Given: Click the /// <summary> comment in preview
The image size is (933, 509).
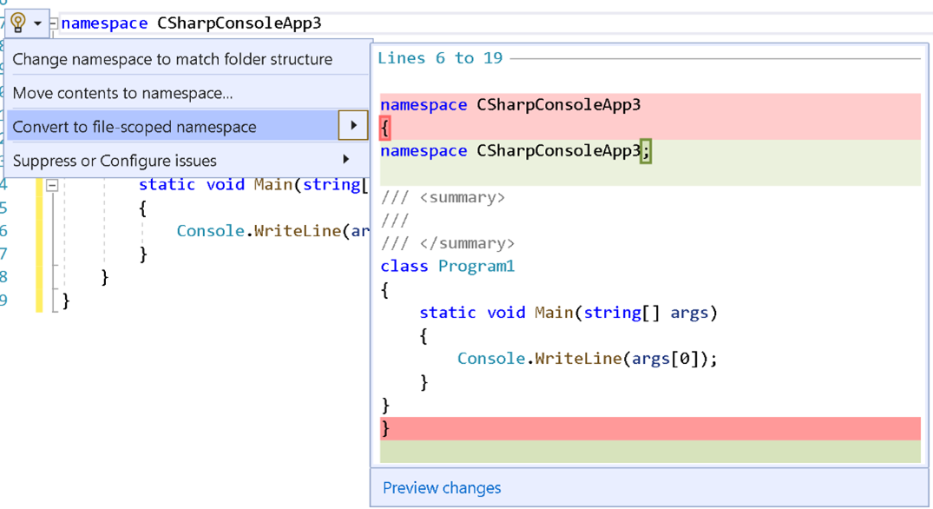Looking at the screenshot, I should pyautogui.click(x=443, y=198).
